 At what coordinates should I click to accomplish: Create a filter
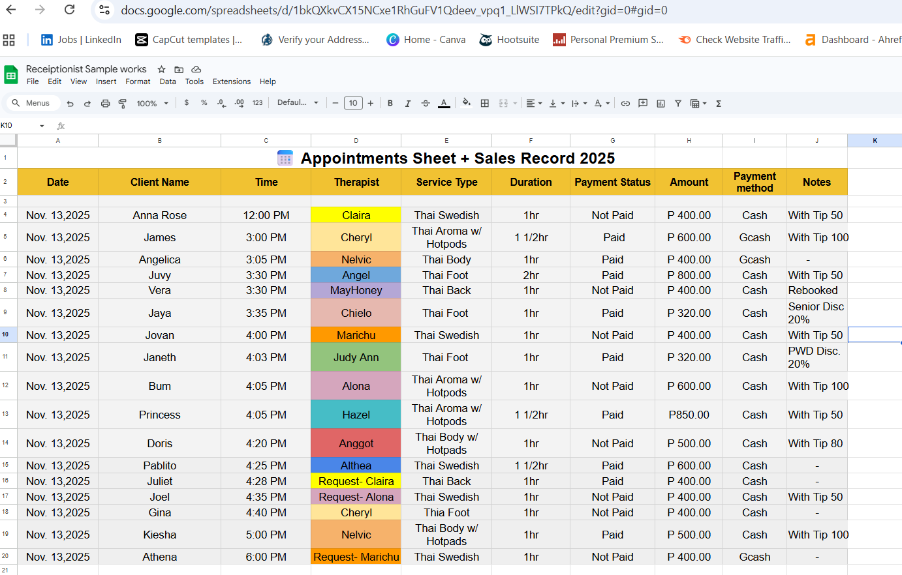678,103
